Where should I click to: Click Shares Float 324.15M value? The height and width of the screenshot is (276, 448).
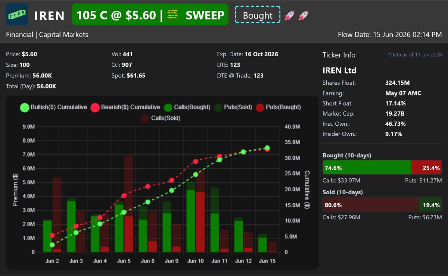coord(398,83)
